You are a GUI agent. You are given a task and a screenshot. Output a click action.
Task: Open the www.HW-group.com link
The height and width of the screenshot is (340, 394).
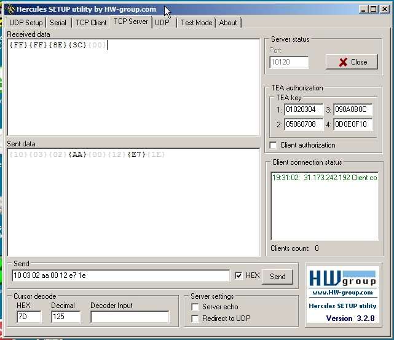[342, 293]
